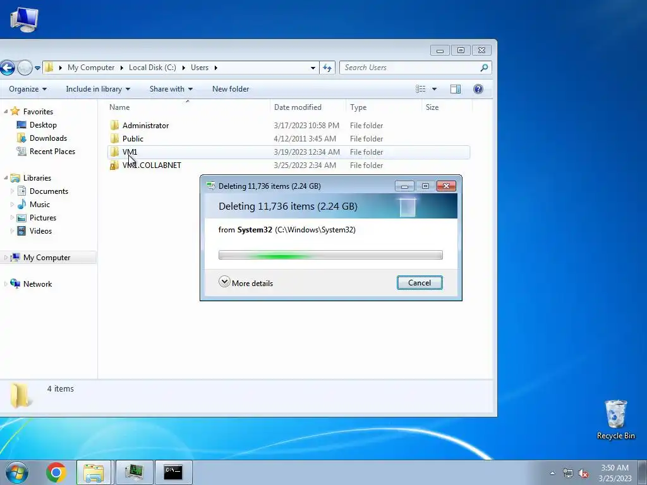Select the VM1.COLLABNET folder
Viewport: 647px width, 485px height.
(x=152, y=165)
